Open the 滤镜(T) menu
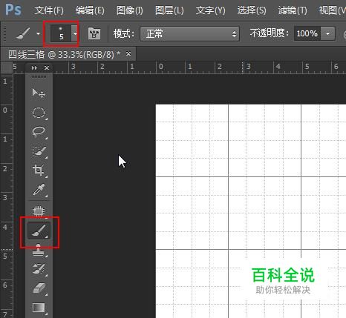The image size is (346, 318). pos(293,10)
